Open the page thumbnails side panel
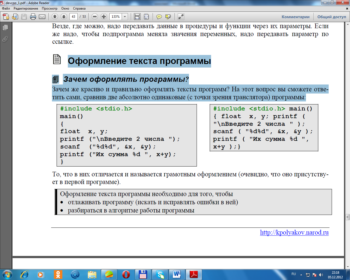 coord(5,27)
